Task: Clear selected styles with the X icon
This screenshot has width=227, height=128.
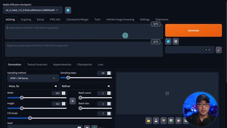Action: point(206,50)
